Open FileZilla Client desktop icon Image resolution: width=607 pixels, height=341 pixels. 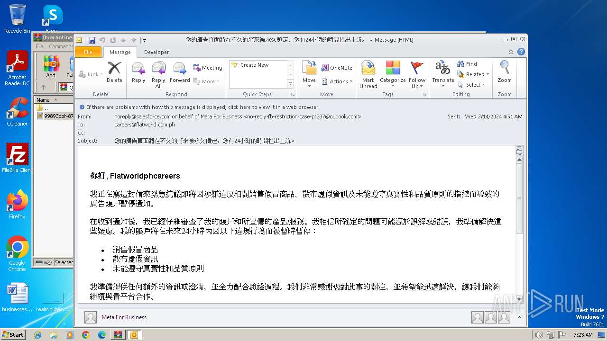17,158
